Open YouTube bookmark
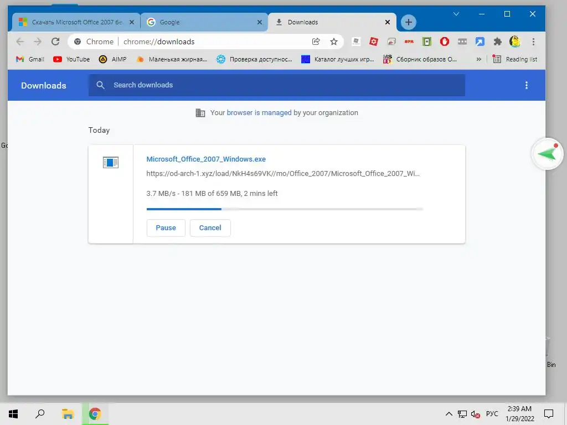This screenshot has width=567, height=425. pos(71,59)
